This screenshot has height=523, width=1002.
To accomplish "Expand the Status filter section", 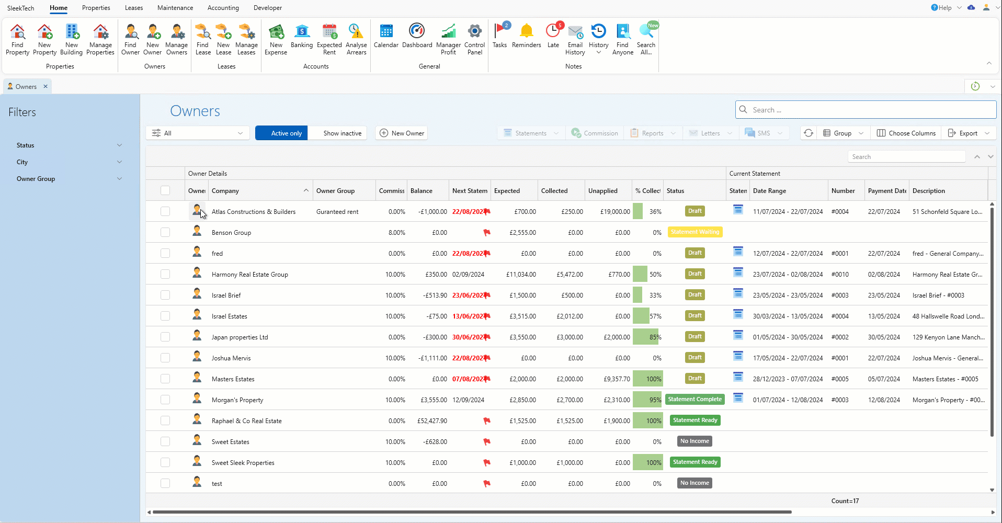I will [69, 145].
